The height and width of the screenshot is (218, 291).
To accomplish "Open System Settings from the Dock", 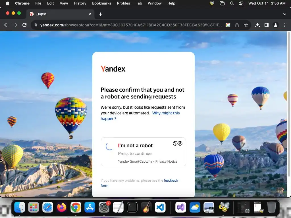I will point(104,207).
